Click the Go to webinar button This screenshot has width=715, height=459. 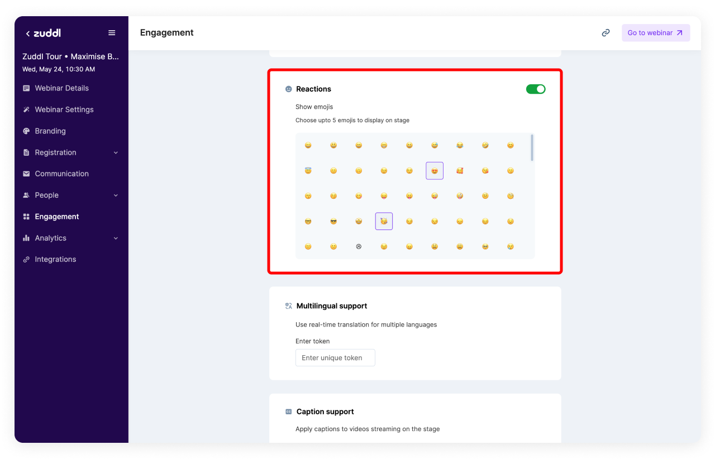655,33
